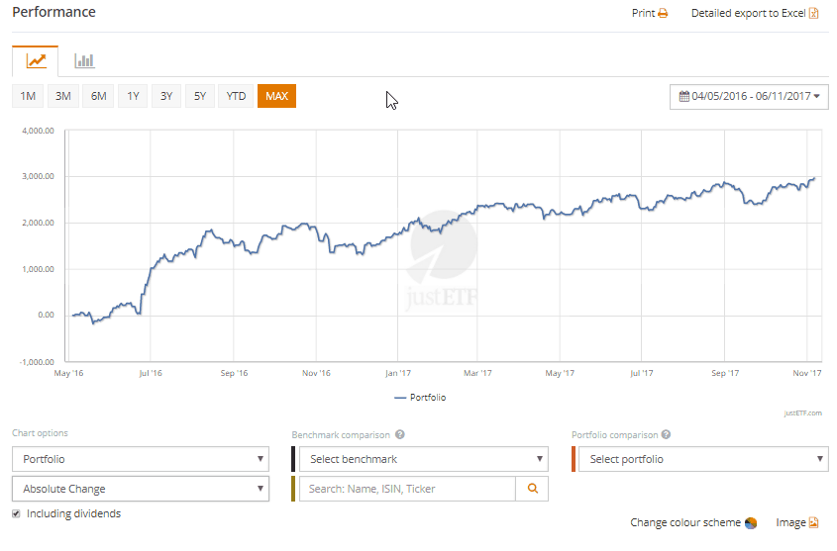Click the Image export icon
Image resolution: width=837 pixels, height=551 pixels.
814,523
